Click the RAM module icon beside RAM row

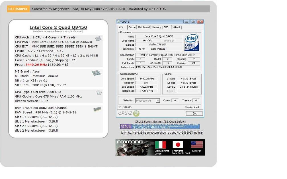97,109
